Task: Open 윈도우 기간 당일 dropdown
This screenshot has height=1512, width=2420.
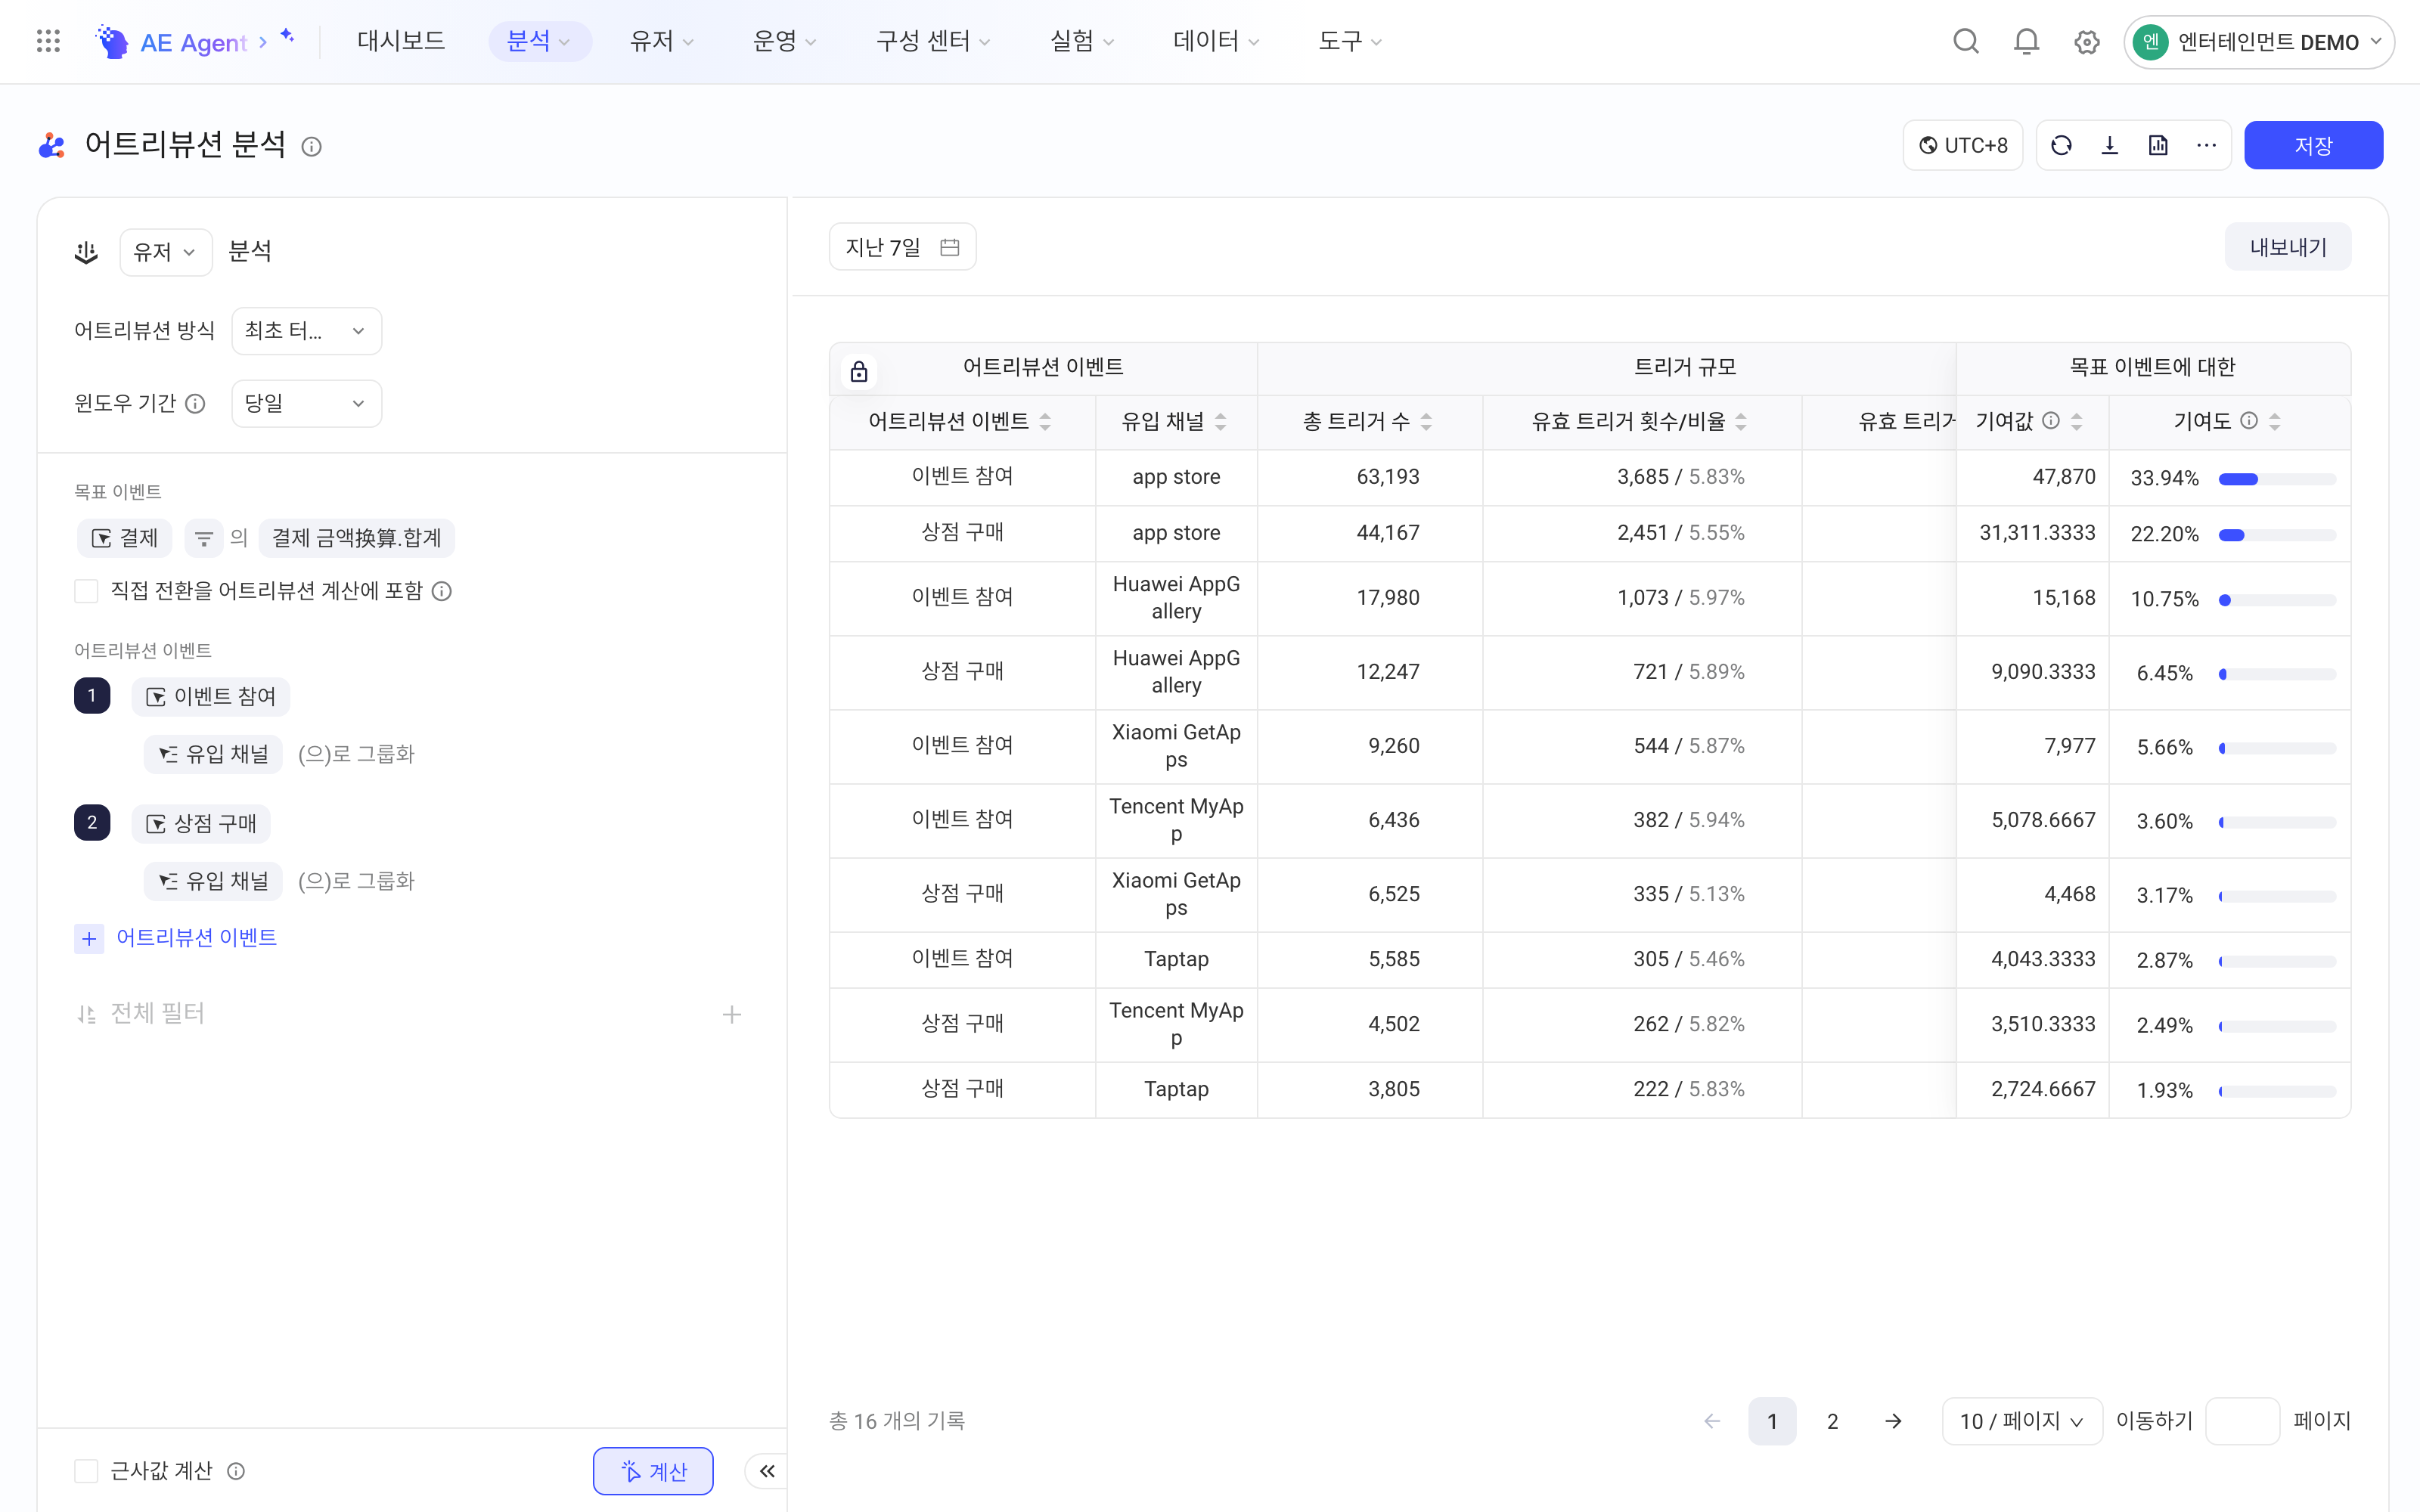Action: coord(306,403)
